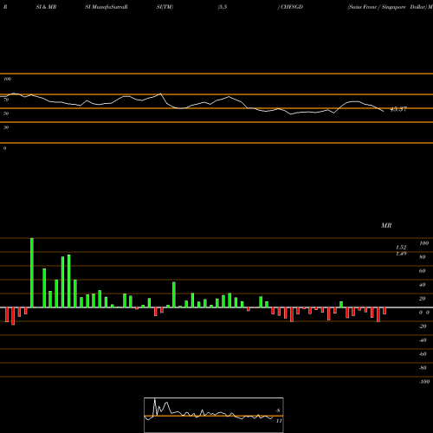Click the RSI scale label 0 on left
The image size is (433, 433).
point(4,148)
